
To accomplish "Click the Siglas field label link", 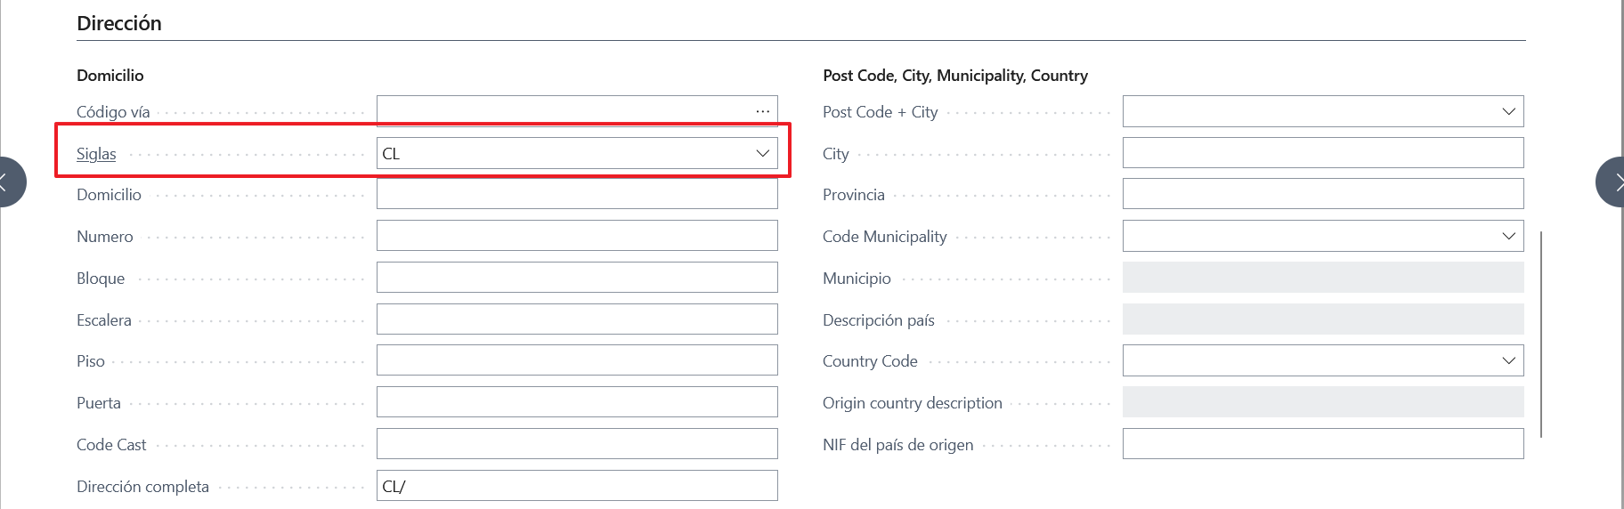I will [96, 154].
